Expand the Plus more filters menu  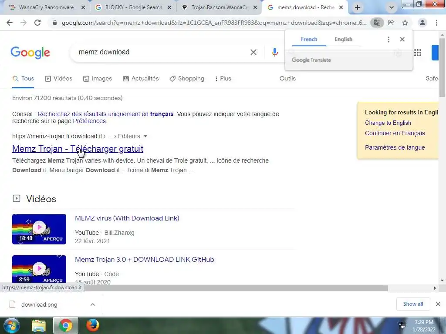pyautogui.click(x=223, y=79)
